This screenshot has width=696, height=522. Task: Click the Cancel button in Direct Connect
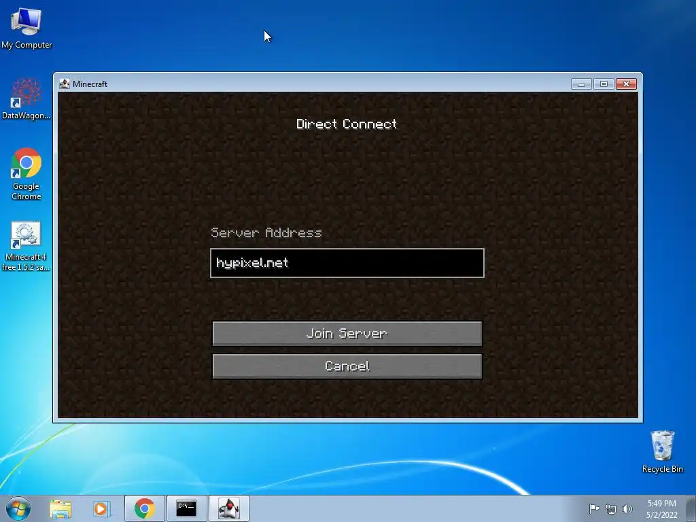click(347, 366)
